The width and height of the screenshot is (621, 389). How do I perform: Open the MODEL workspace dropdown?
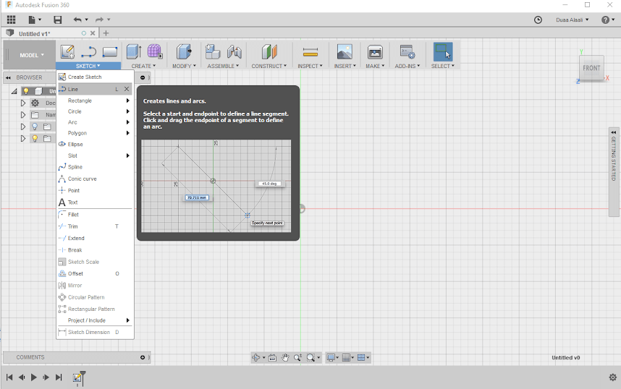pos(32,55)
